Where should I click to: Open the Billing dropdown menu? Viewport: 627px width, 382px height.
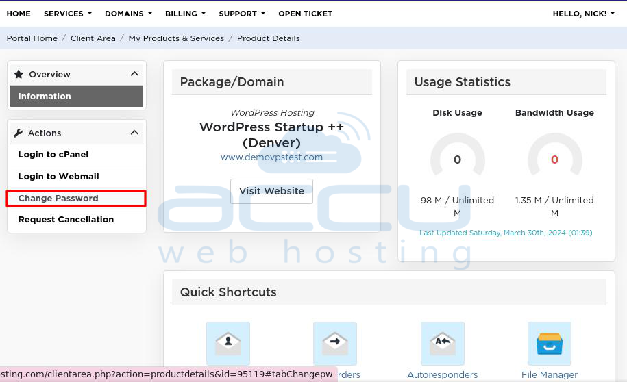pos(185,14)
